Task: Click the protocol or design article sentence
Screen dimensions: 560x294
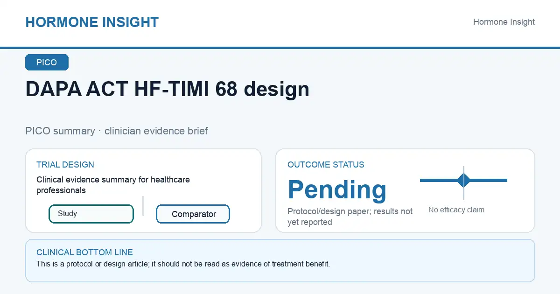Action: pos(183,264)
